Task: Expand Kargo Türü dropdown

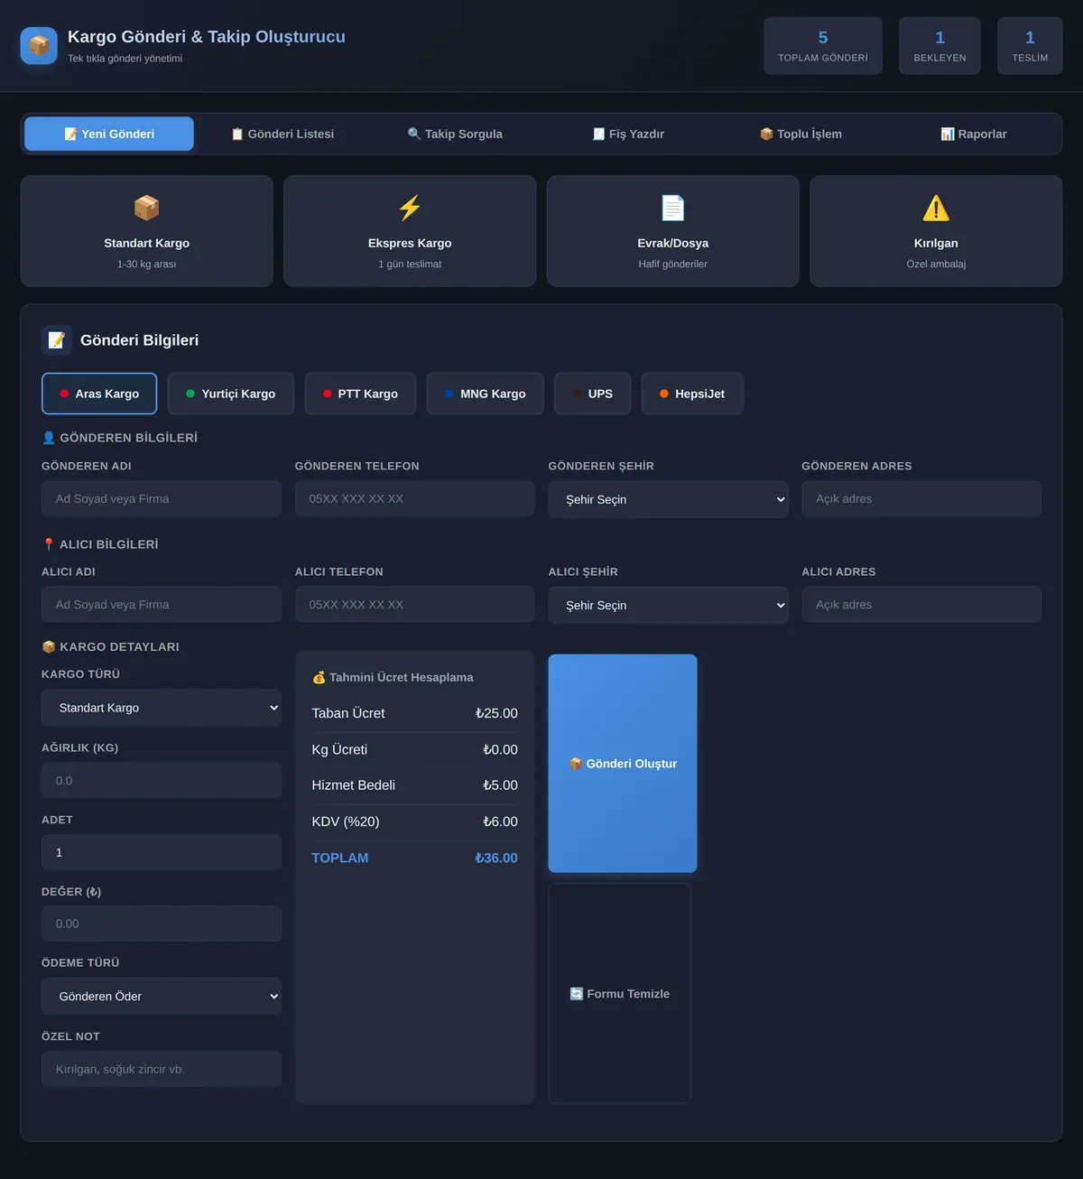Action: click(162, 708)
